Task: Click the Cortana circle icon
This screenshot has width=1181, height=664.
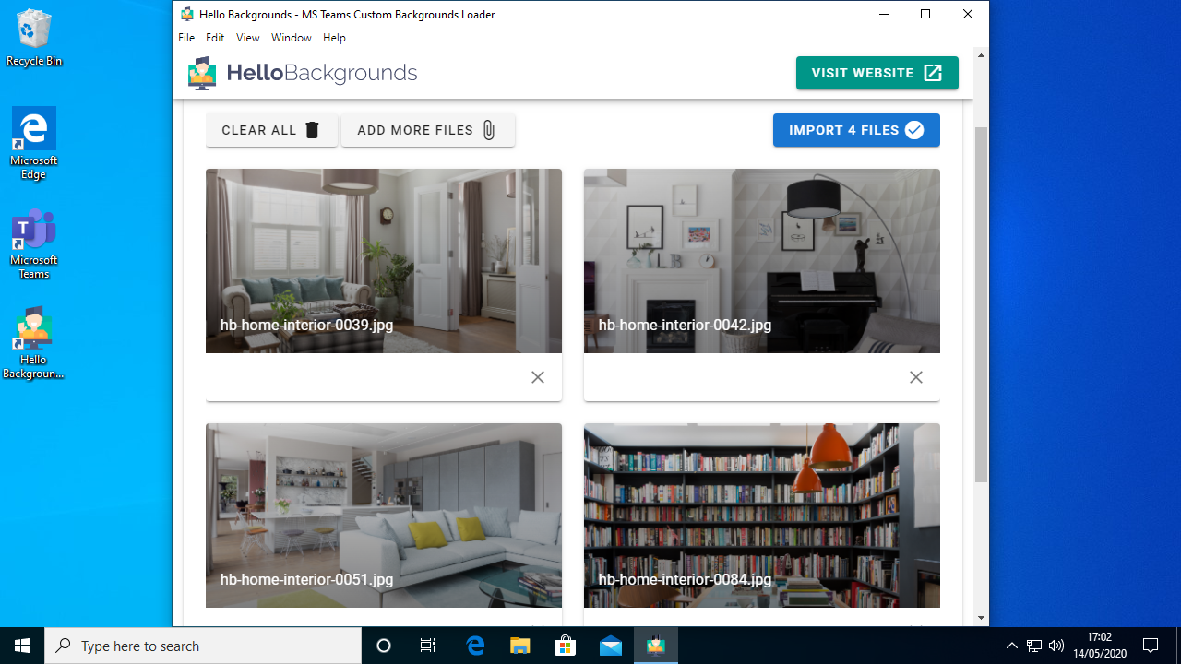Action: tap(384, 646)
